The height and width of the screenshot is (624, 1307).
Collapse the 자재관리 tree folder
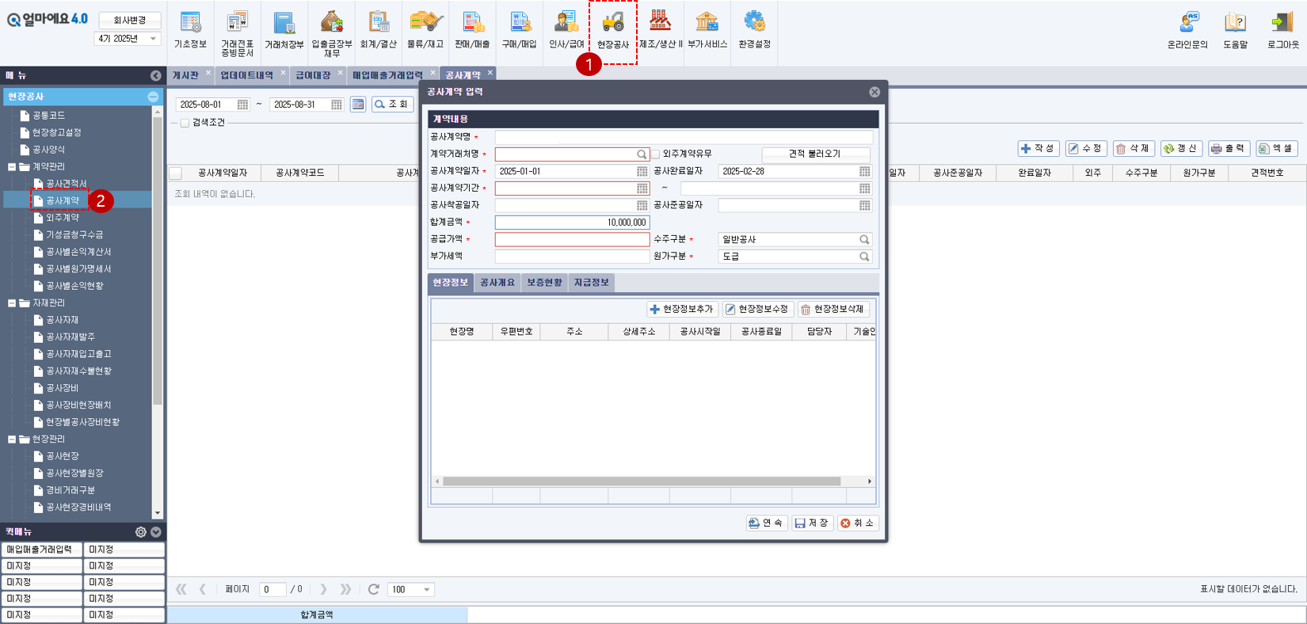pyautogui.click(x=12, y=303)
